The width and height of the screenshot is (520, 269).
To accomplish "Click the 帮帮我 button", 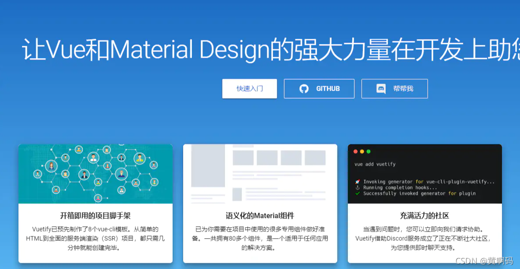I will pyautogui.click(x=395, y=88).
